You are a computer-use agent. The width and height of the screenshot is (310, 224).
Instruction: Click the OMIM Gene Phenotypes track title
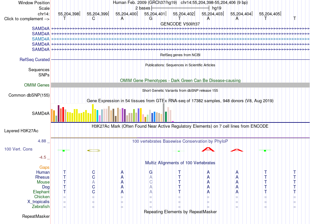(180, 80)
